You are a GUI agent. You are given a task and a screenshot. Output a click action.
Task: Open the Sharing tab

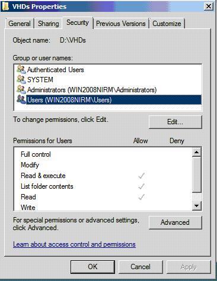(x=49, y=24)
